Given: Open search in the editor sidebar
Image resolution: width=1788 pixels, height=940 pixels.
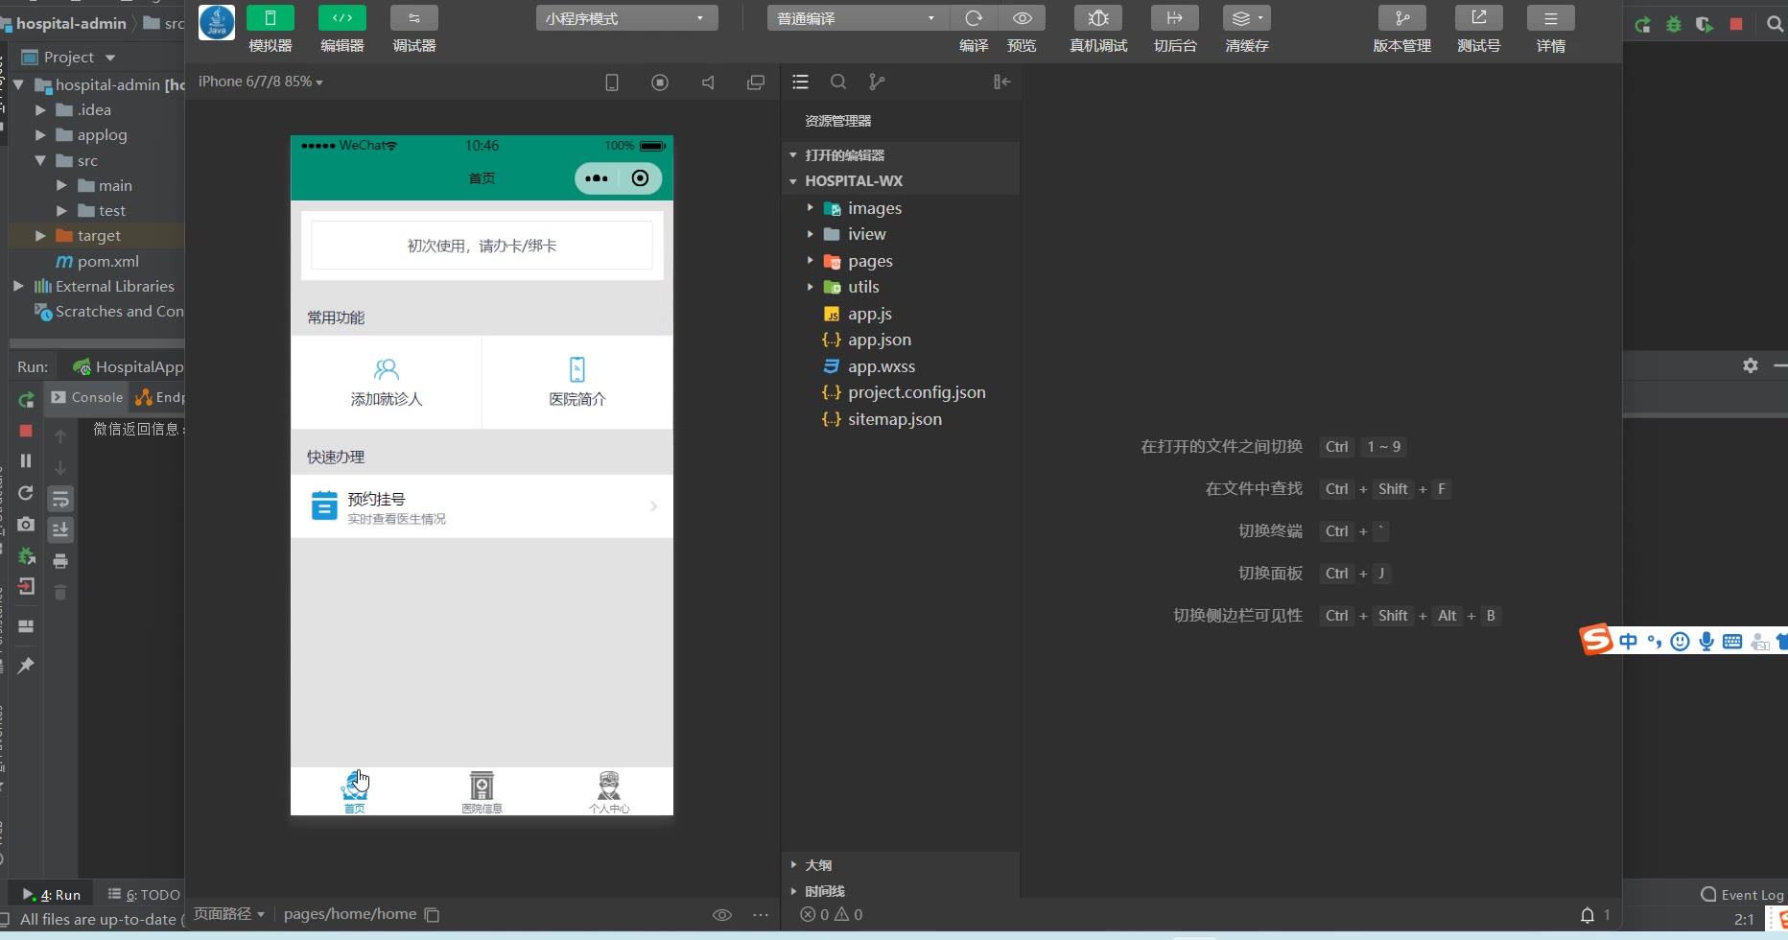Looking at the screenshot, I should 838,82.
